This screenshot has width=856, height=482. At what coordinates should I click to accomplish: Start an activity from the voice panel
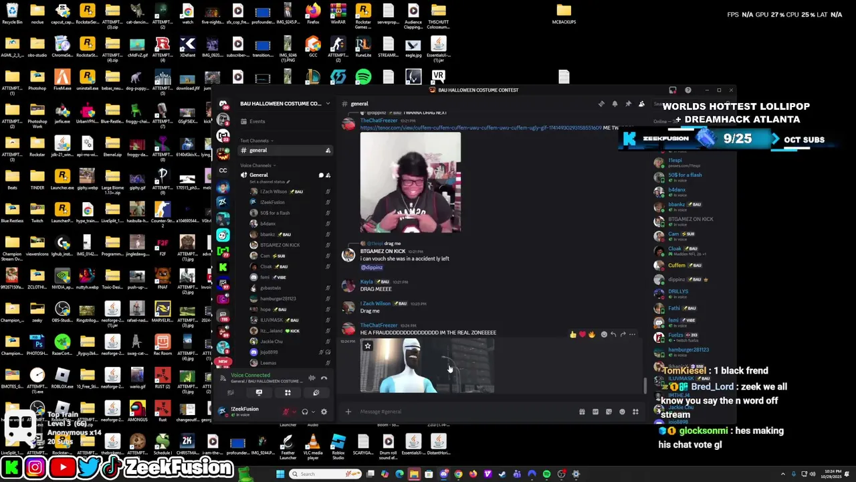point(288,393)
